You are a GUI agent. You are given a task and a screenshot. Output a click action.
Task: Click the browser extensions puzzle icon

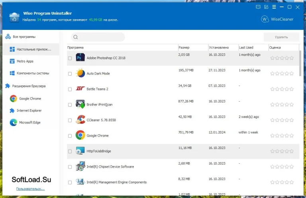(x=8, y=86)
